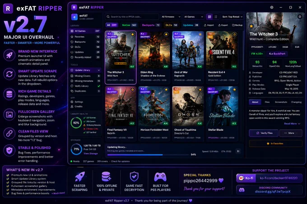Switch to grid view layout
307x204 pixels.
pyautogui.click(x=209, y=17)
